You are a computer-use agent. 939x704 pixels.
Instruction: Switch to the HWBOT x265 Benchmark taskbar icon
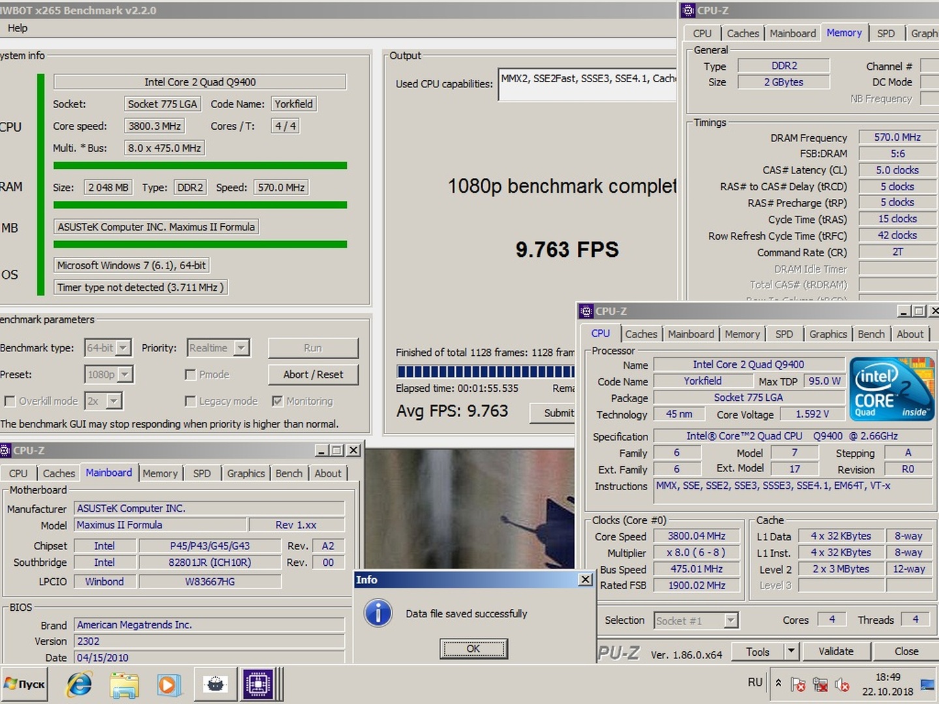pyautogui.click(x=215, y=684)
